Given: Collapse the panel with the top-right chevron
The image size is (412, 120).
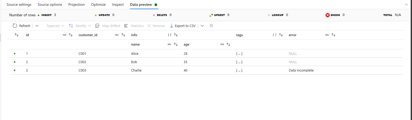Looking at the screenshot, I should click(x=407, y=5).
